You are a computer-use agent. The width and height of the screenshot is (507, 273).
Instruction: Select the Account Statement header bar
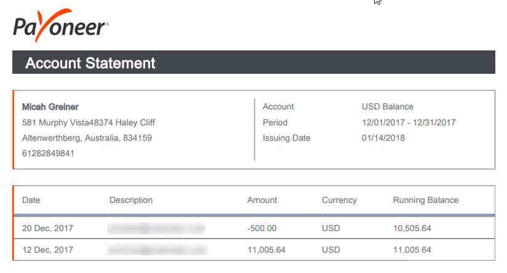[x=253, y=62]
